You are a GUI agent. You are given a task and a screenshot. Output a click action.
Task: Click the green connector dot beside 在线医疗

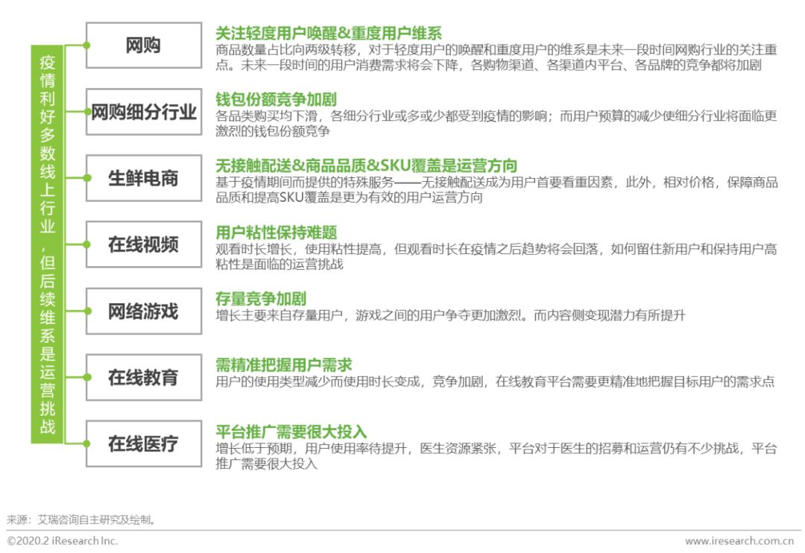point(86,444)
